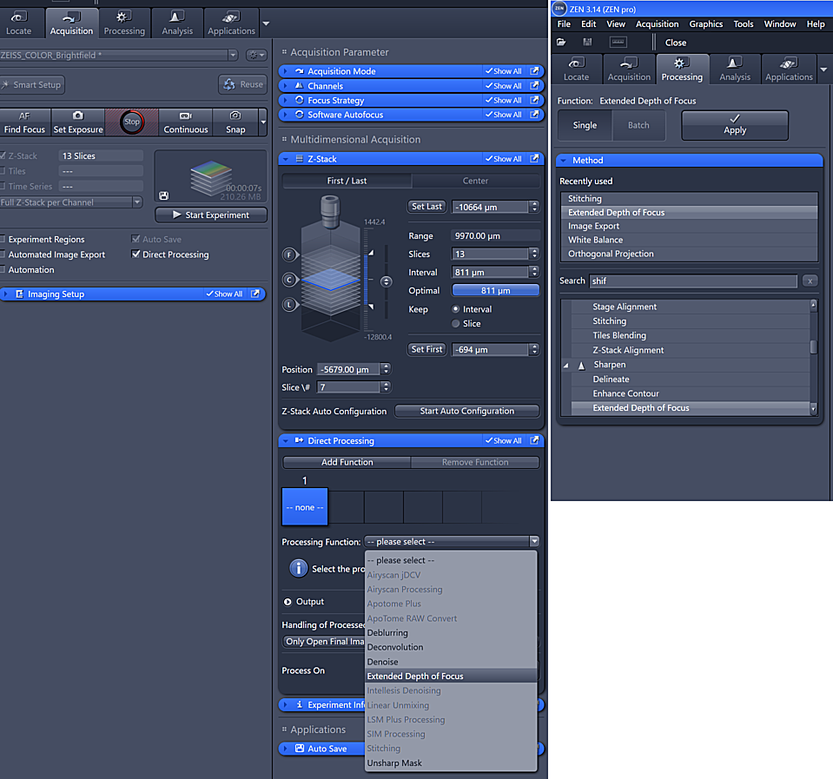Detach the Imaging Setup panel

pos(255,294)
